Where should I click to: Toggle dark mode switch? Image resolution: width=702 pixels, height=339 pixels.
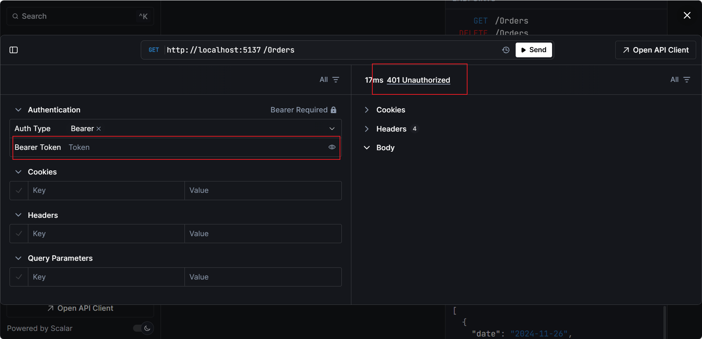pos(143,328)
